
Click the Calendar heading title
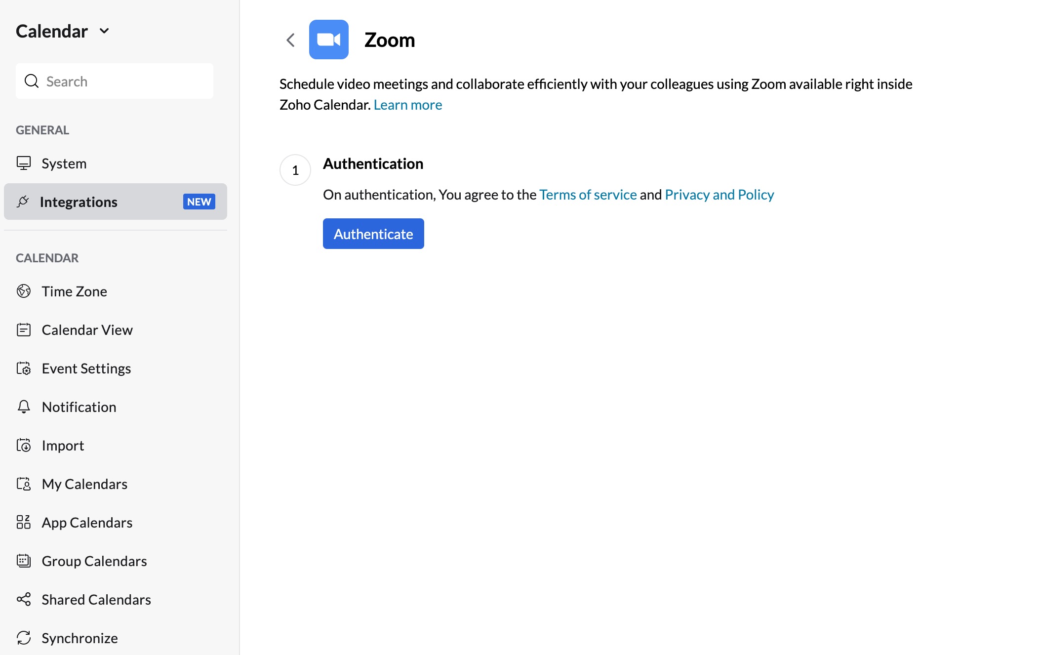click(x=52, y=31)
